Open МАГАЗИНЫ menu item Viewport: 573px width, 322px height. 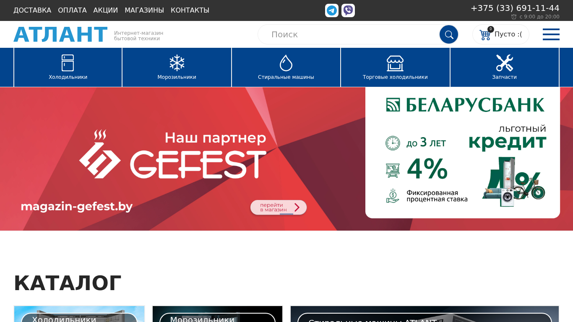pyautogui.click(x=144, y=10)
